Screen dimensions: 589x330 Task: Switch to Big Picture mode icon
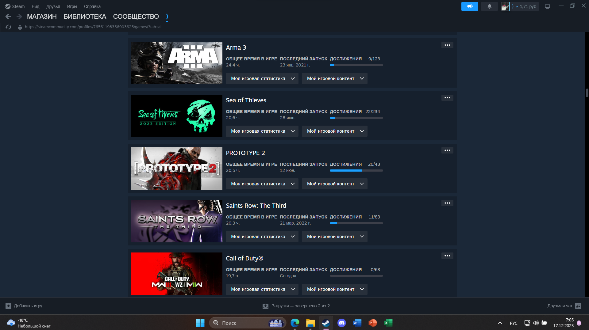[x=547, y=6]
